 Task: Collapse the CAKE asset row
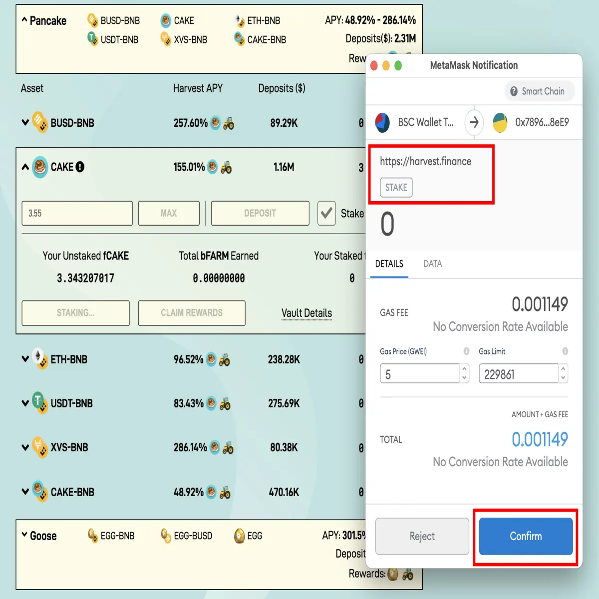[25, 167]
